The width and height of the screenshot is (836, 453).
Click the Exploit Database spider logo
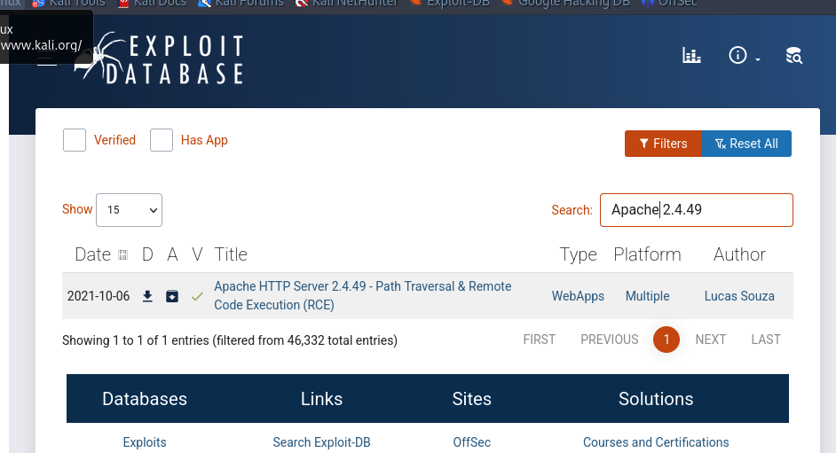159,59
